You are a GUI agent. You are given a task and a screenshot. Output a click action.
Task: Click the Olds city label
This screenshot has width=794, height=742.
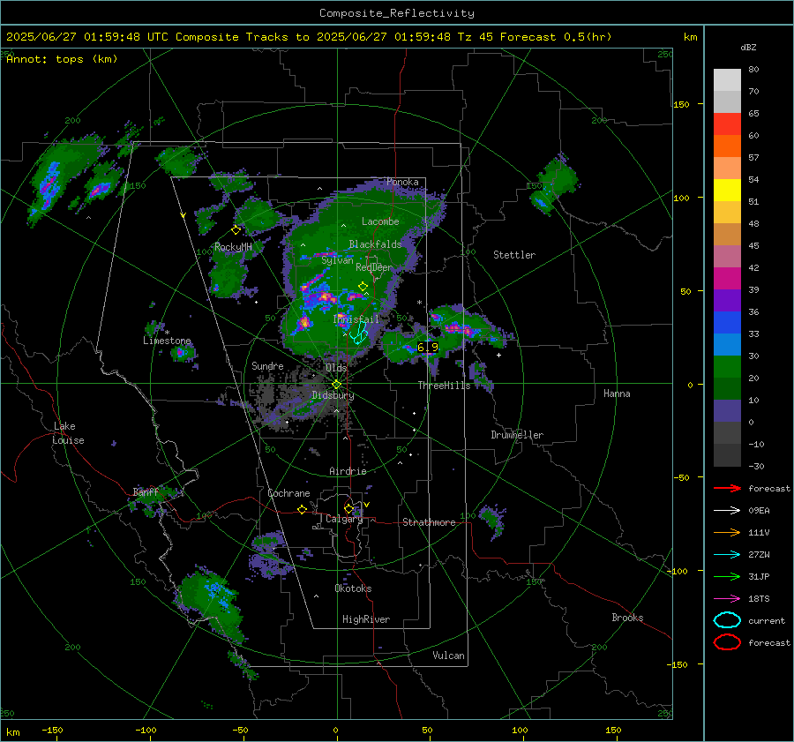[x=336, y=368]
